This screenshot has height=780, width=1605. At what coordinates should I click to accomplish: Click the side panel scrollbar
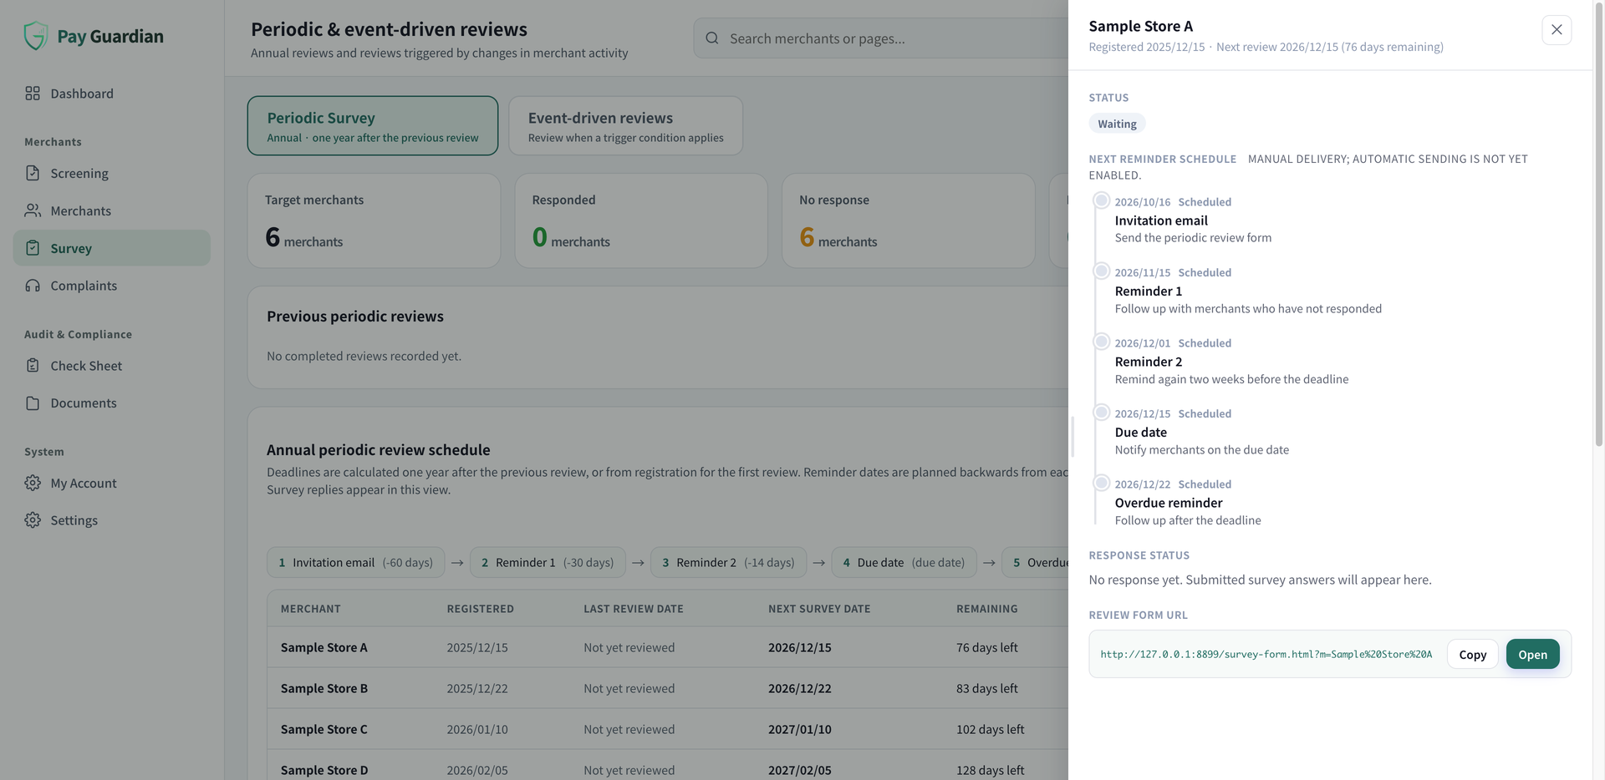[x=1598, y=225]
